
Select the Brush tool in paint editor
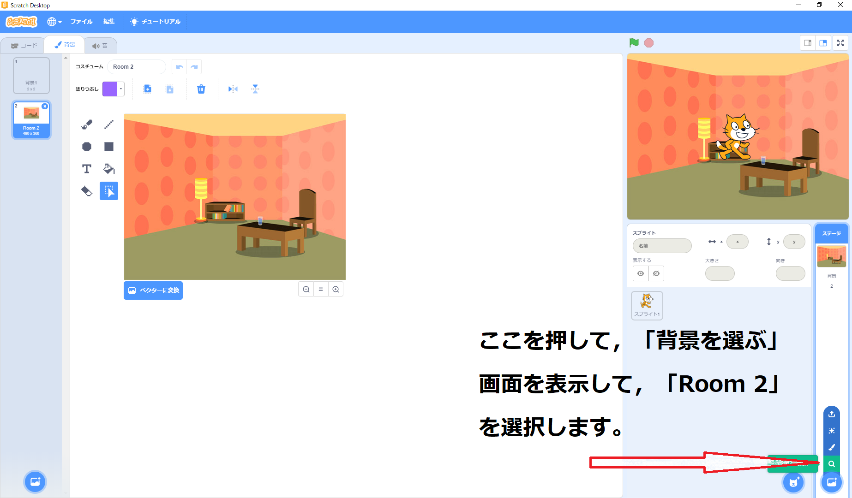[x=87, y=125]
